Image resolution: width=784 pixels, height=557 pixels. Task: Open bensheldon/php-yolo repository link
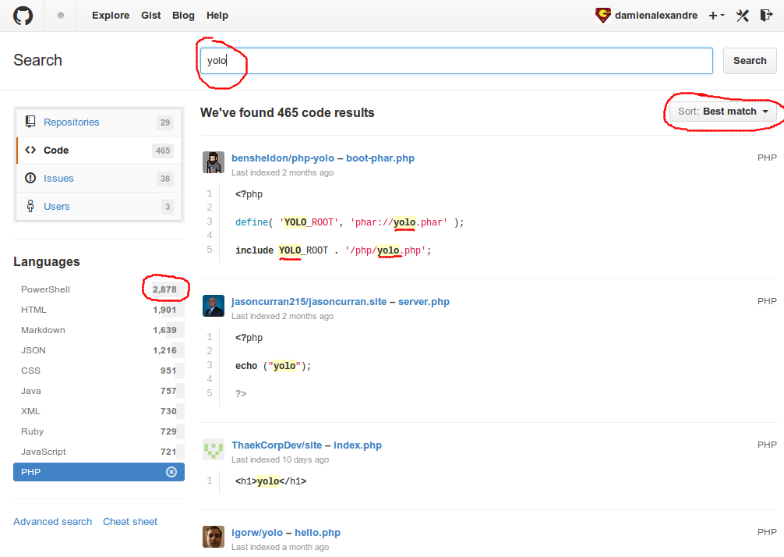(x=283, y=158)
